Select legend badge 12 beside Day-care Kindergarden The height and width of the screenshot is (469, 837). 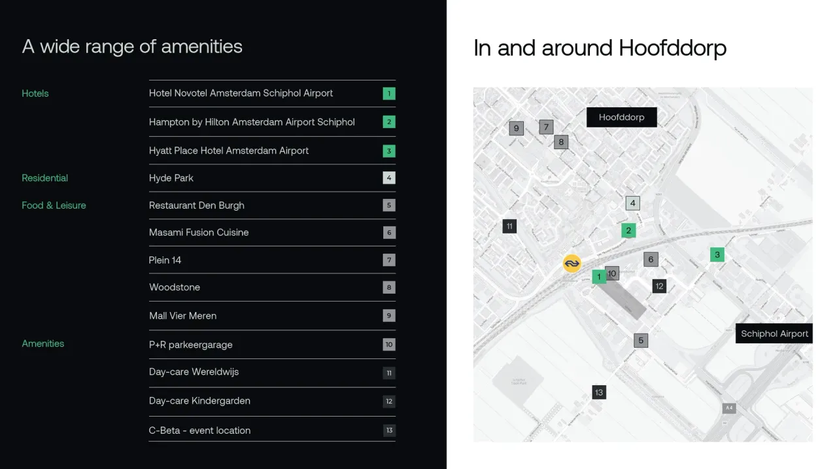[x=389, y=402]
